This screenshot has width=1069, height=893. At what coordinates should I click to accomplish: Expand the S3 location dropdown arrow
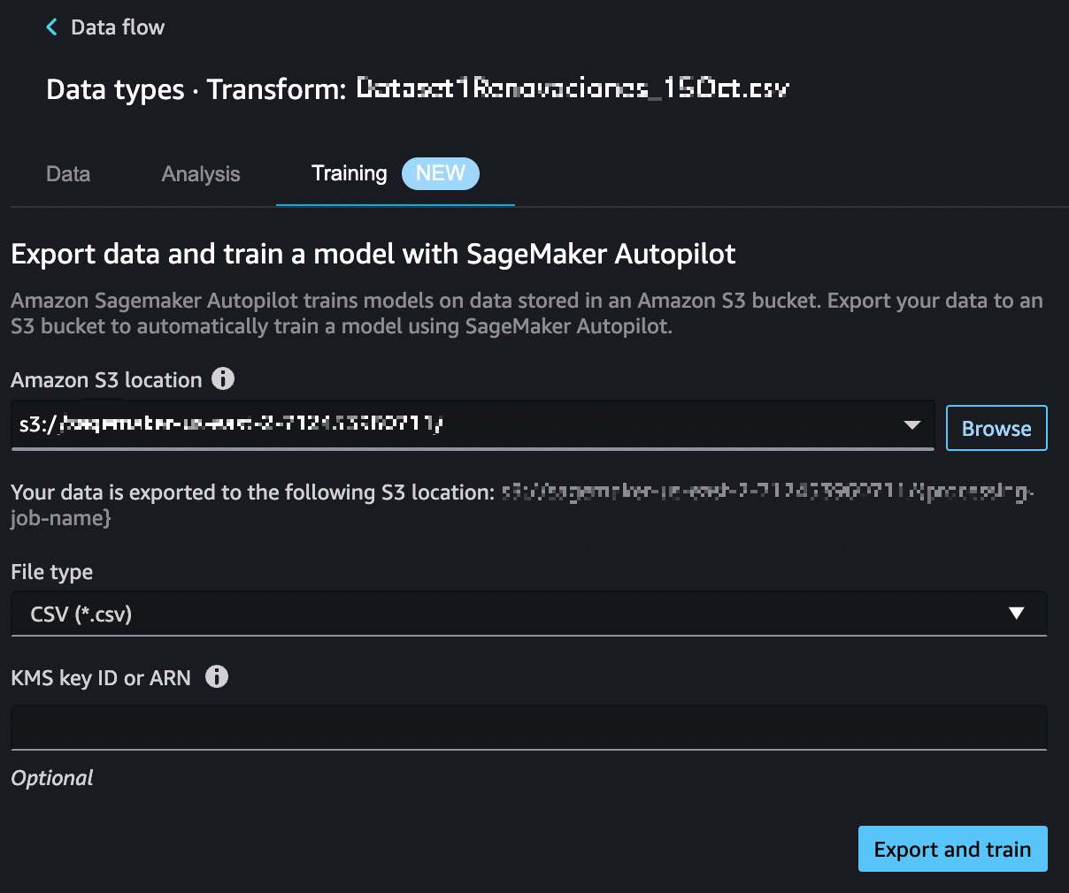click(912, 425)
